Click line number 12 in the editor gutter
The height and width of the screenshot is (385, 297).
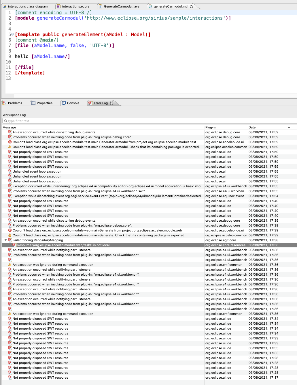point(8,73)
